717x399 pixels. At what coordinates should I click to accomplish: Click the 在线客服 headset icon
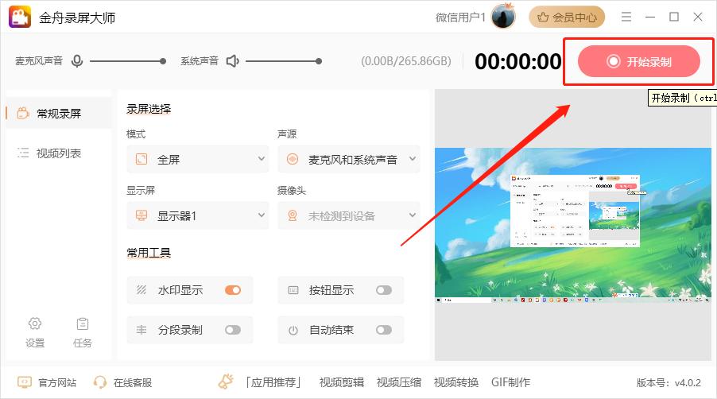[99, 382]
